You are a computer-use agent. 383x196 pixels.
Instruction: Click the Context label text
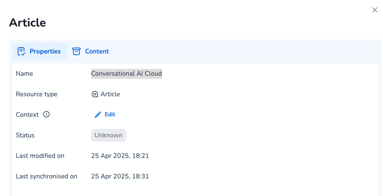pos(27,115)
